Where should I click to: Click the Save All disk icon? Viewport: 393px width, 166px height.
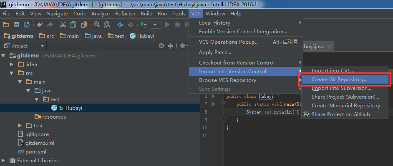[16, 25]
